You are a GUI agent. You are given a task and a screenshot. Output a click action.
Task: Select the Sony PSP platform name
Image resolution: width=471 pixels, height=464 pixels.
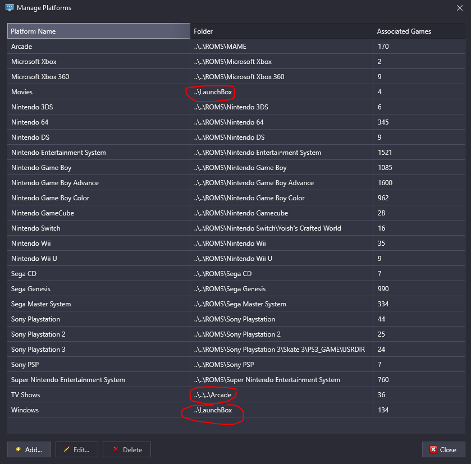pos(25,365)
